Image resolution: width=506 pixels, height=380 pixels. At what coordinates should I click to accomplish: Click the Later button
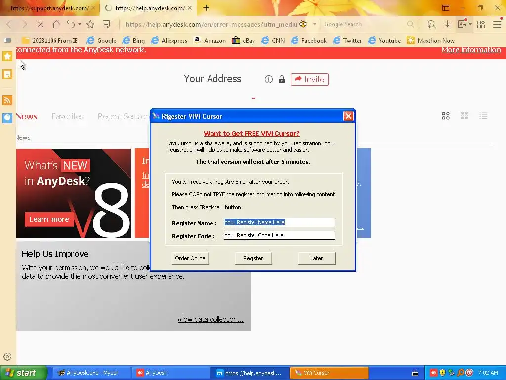pos(317,258)
